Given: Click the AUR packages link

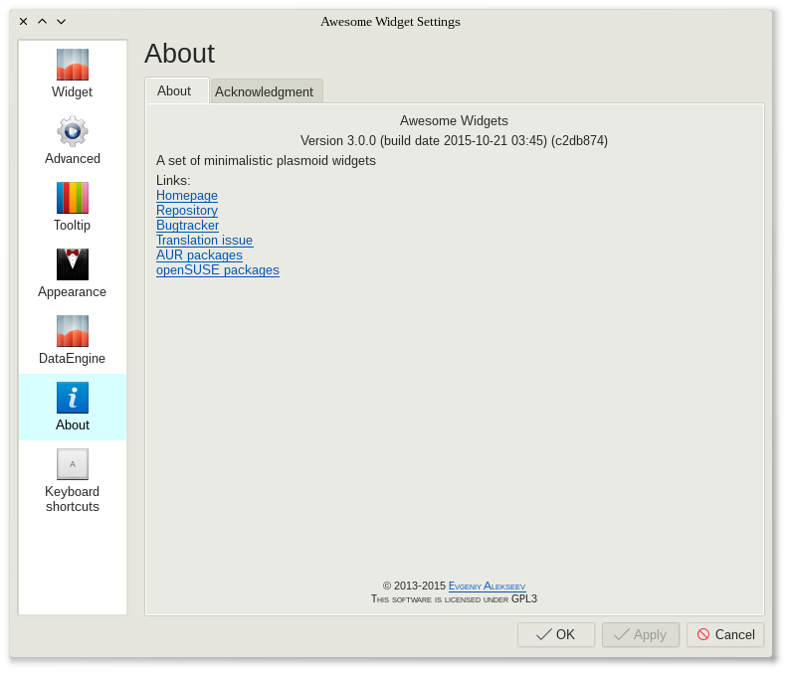Looking at the screenshot, I should (199, 255).
